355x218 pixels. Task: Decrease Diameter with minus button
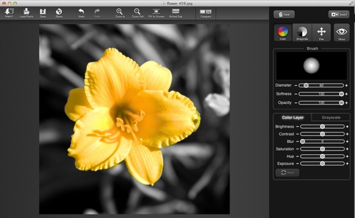pyautogui.click(x=296, y=86)
